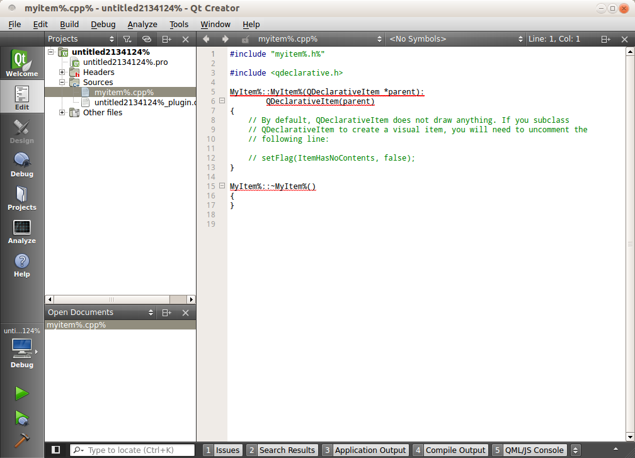Open the Projects panel dropdown
Screen dimensions: 635x458
point(81,39)
